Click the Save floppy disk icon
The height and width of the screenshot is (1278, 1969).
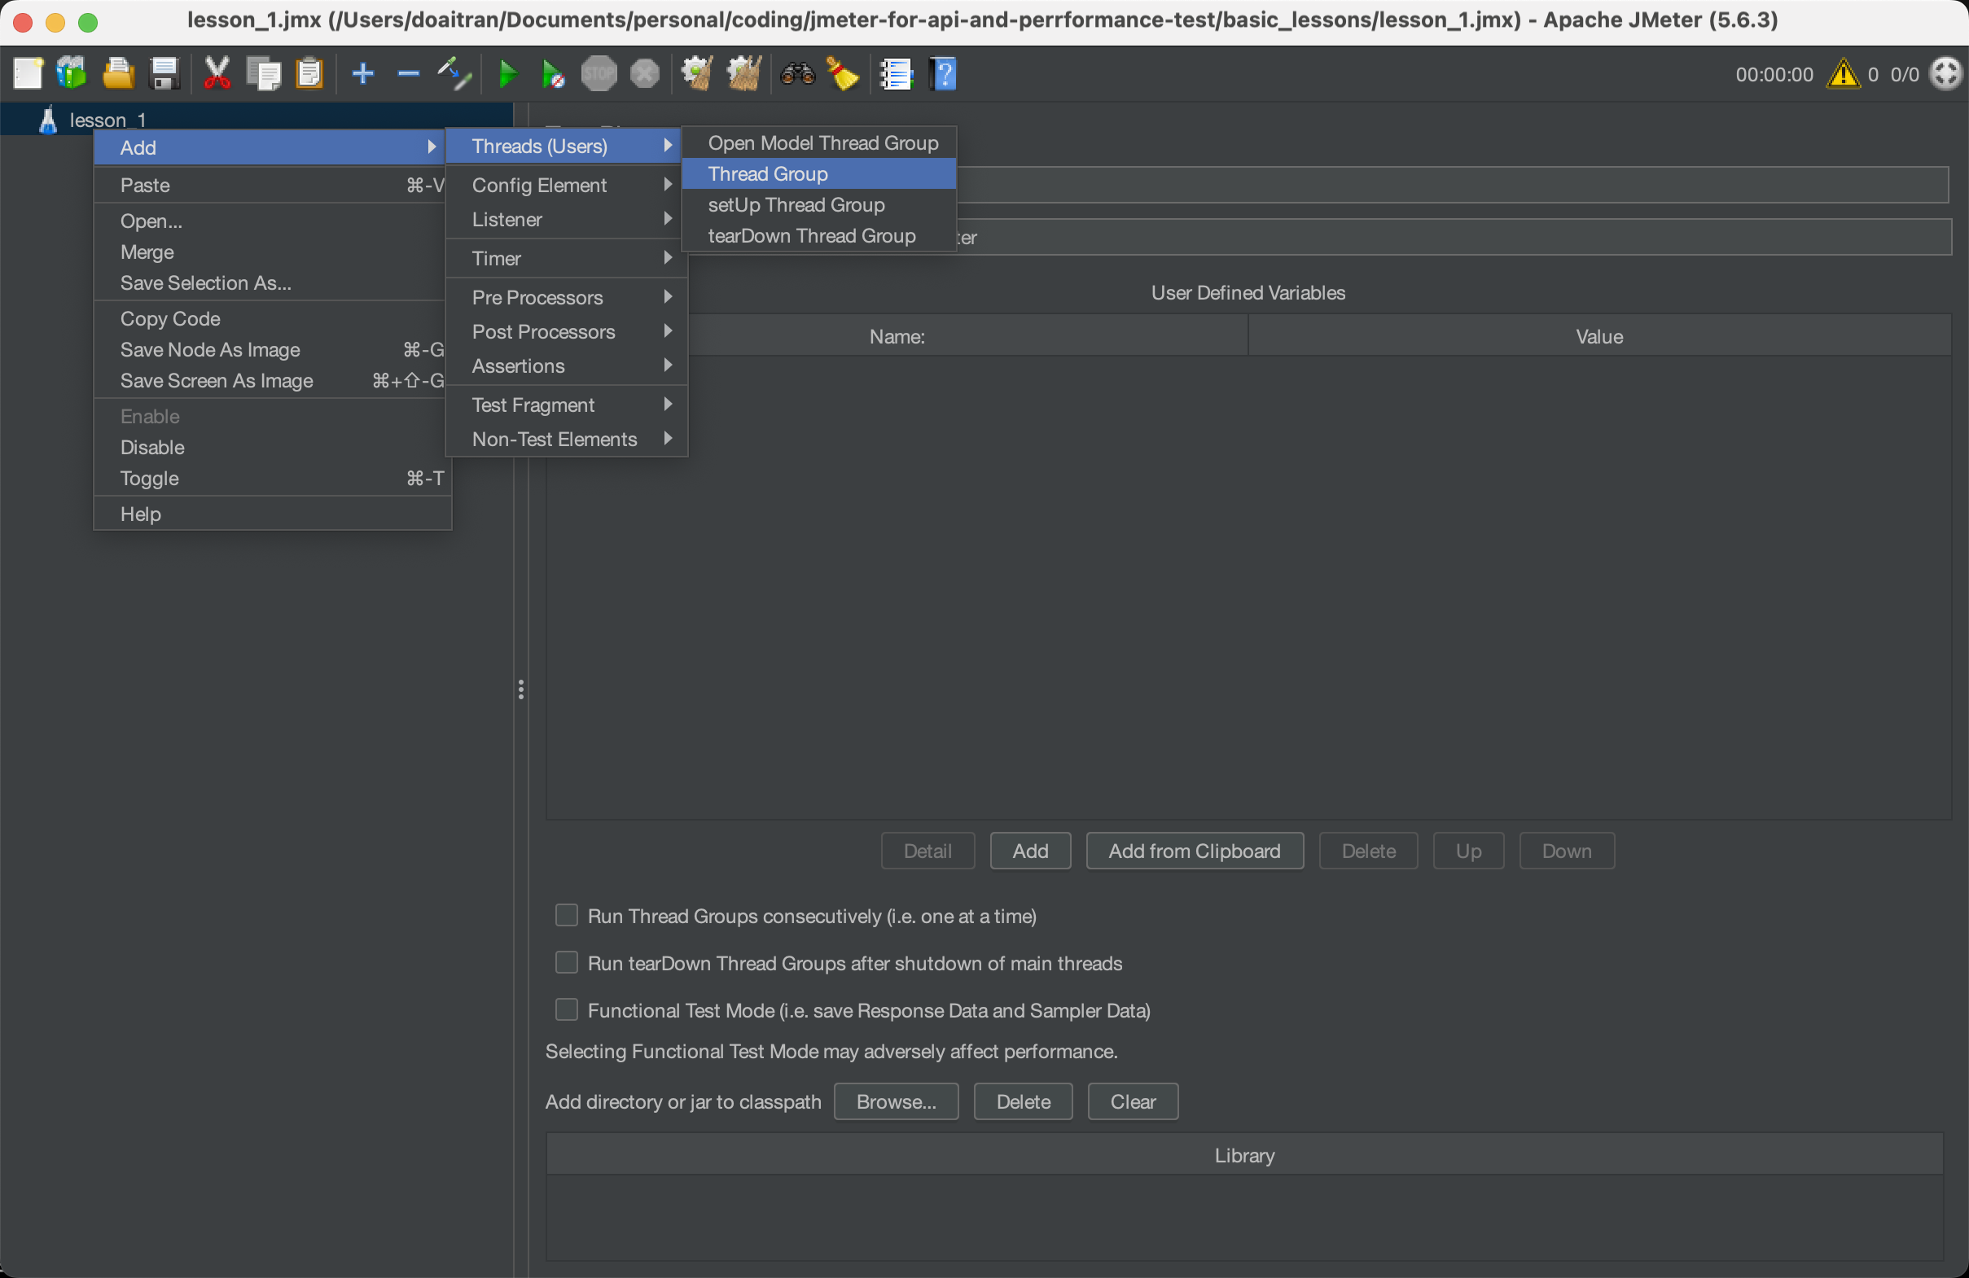point(164,74)
